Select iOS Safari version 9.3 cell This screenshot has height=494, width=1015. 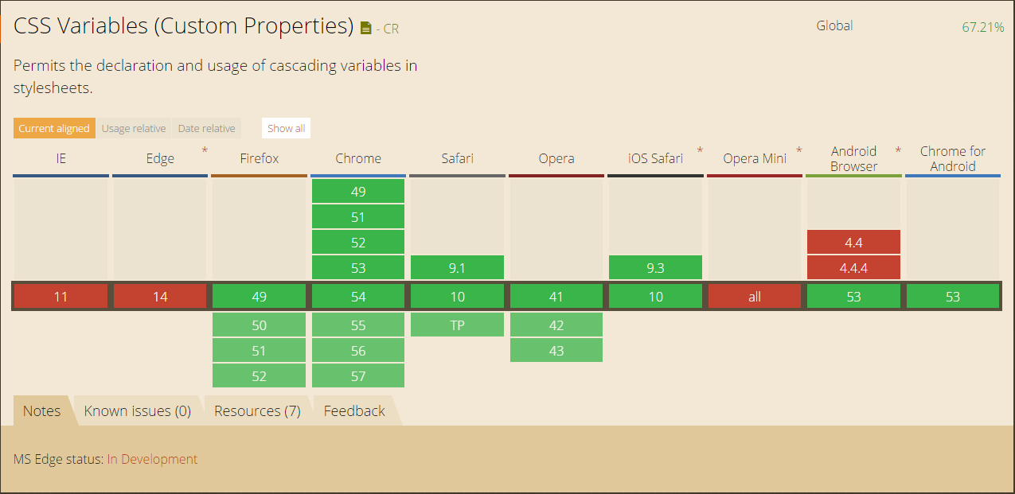click(x=656, y=267)
